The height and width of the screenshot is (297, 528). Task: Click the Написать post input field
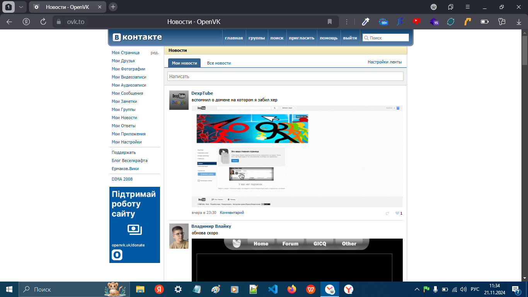(285, 76)
